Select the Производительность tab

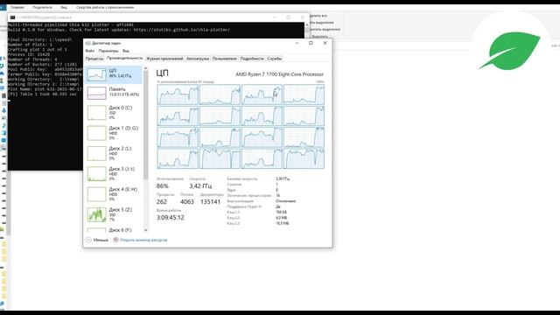124,59
